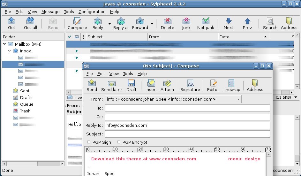Image resolution: width=301 pixels, height=176 pixels.
Task: Enable the PGP Encrypt checkbox
Action: [119, 142]
